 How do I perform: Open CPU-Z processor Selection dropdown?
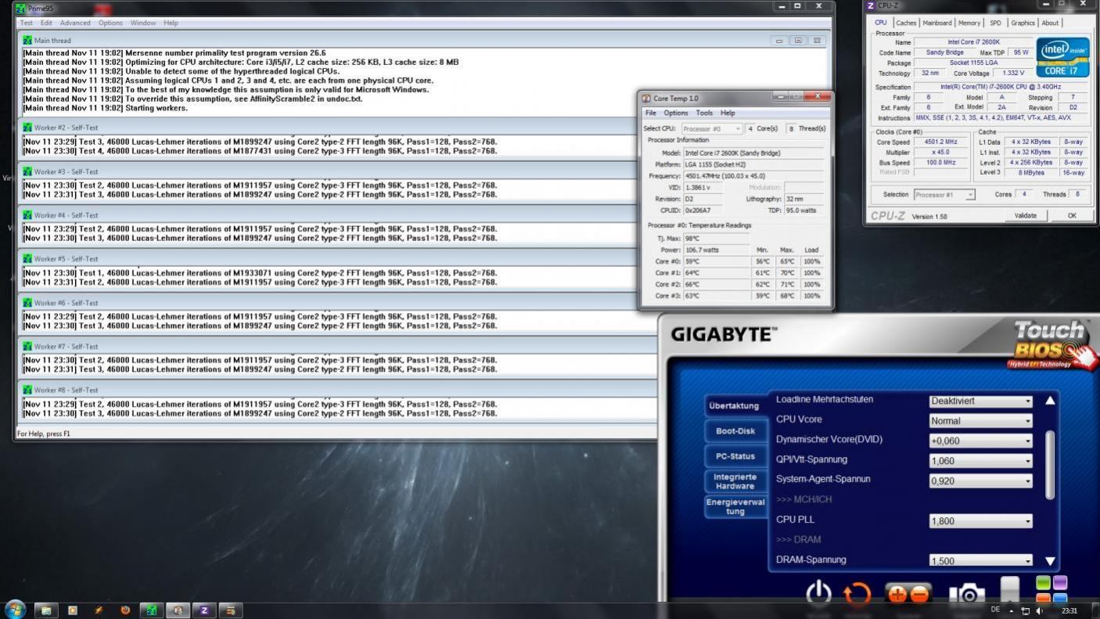[x=944, y=195]
